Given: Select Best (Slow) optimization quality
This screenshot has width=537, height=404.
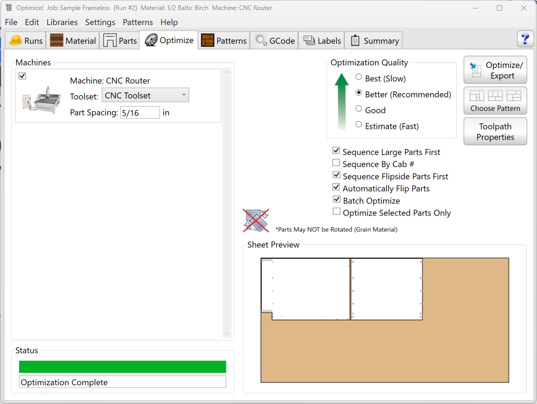Looking at the screenshot, I should [359, 77].
